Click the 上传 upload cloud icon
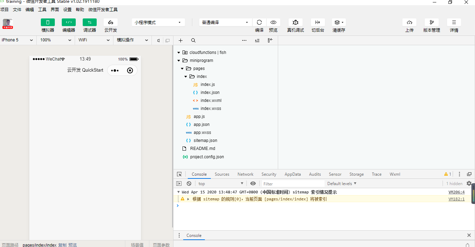 [x=409, y=22]
